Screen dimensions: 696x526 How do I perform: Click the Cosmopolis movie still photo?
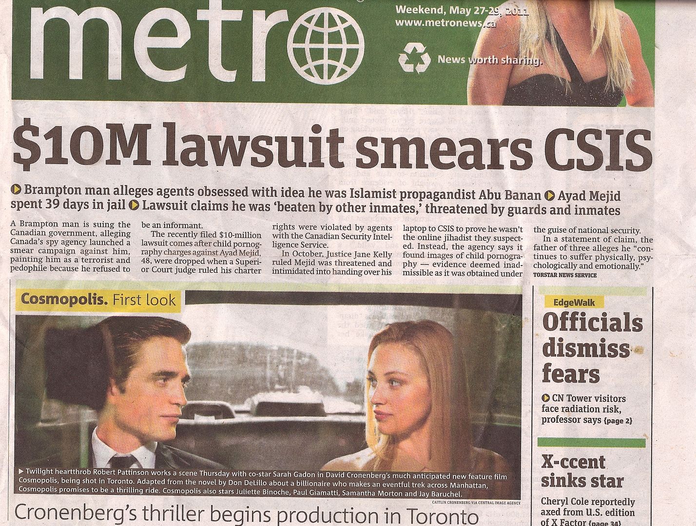point(269,387)
